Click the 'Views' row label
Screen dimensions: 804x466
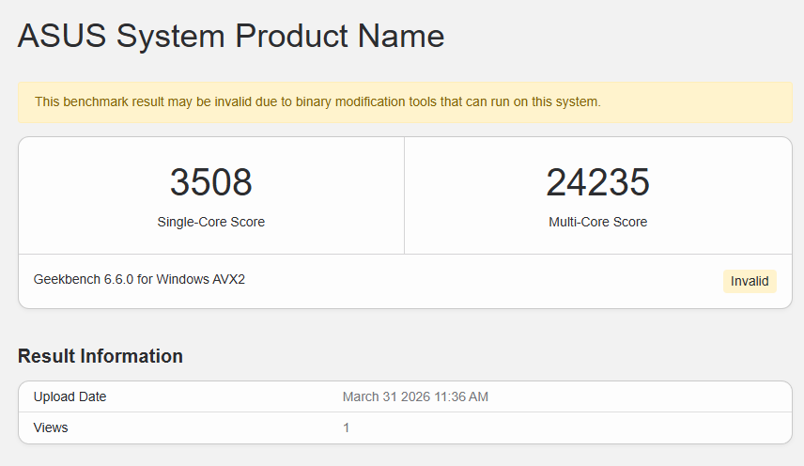point(51,427)
